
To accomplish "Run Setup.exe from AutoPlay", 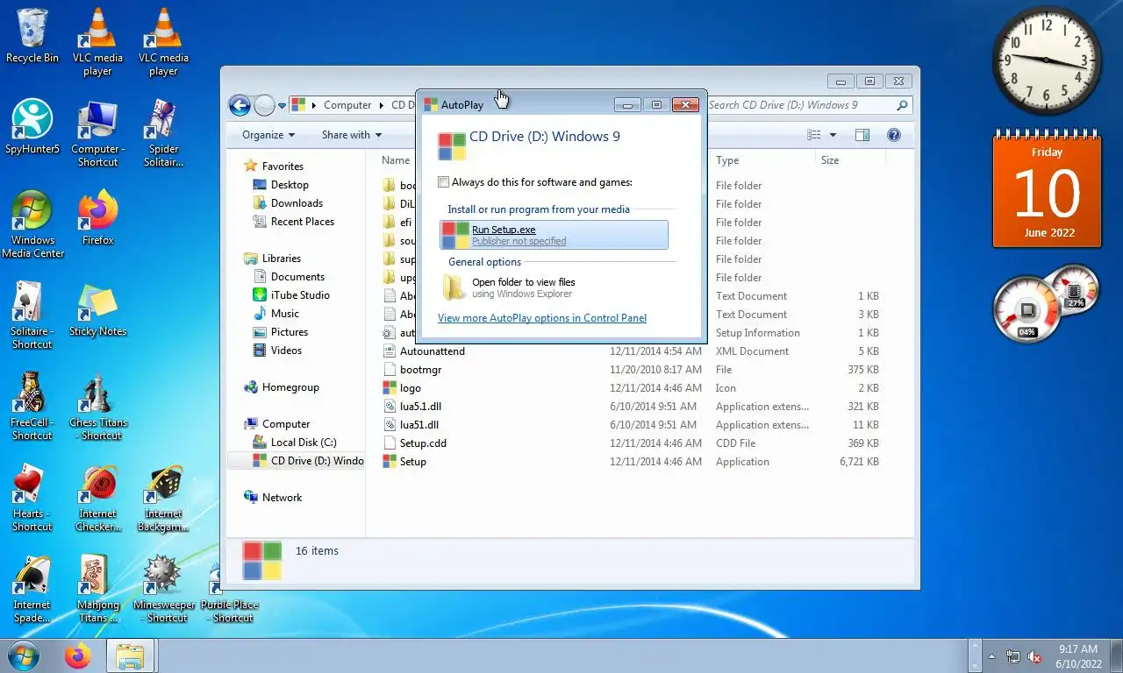I will [554, 235].
